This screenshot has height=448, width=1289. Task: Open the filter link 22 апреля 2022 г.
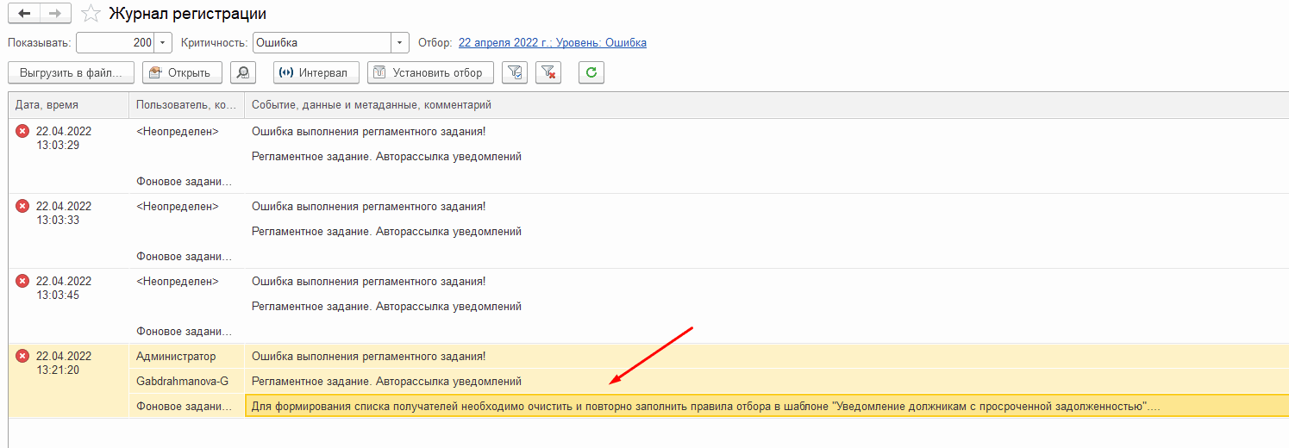553,42
